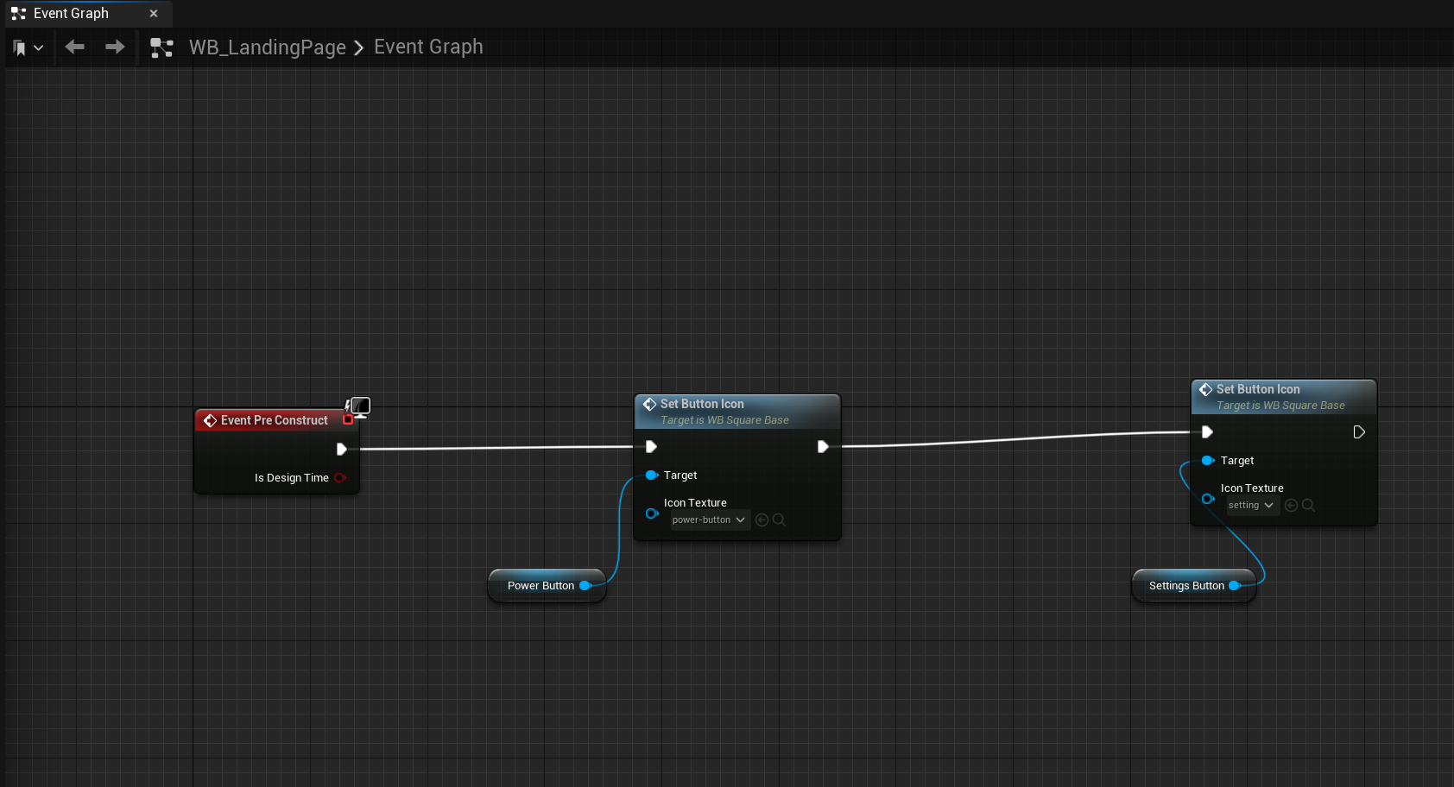Click the Is Design Time output pin

[340, 477]
